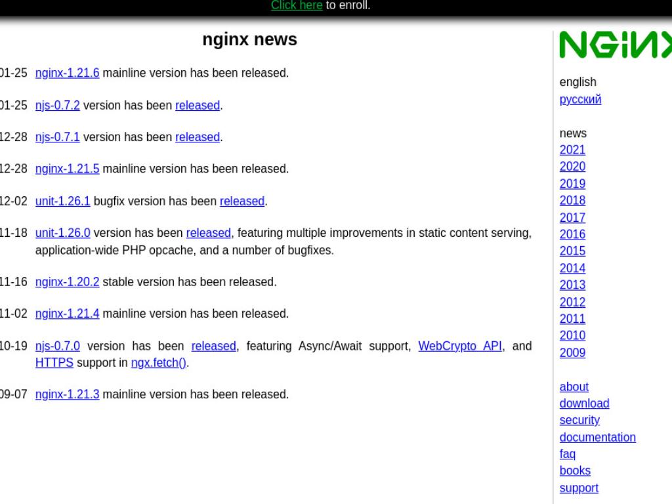Open 2009 news archive
This screenshot has height=504, width=672.
coord(572,352)
